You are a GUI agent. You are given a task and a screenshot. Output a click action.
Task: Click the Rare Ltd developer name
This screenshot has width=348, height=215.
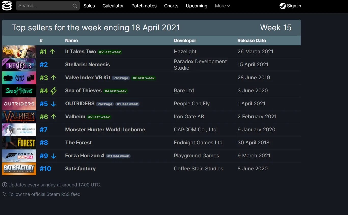coord(184,91)
